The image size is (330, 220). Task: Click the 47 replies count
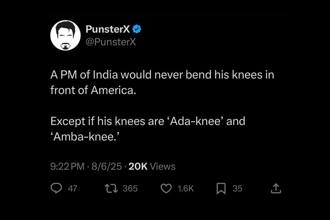tap(73, 188)
